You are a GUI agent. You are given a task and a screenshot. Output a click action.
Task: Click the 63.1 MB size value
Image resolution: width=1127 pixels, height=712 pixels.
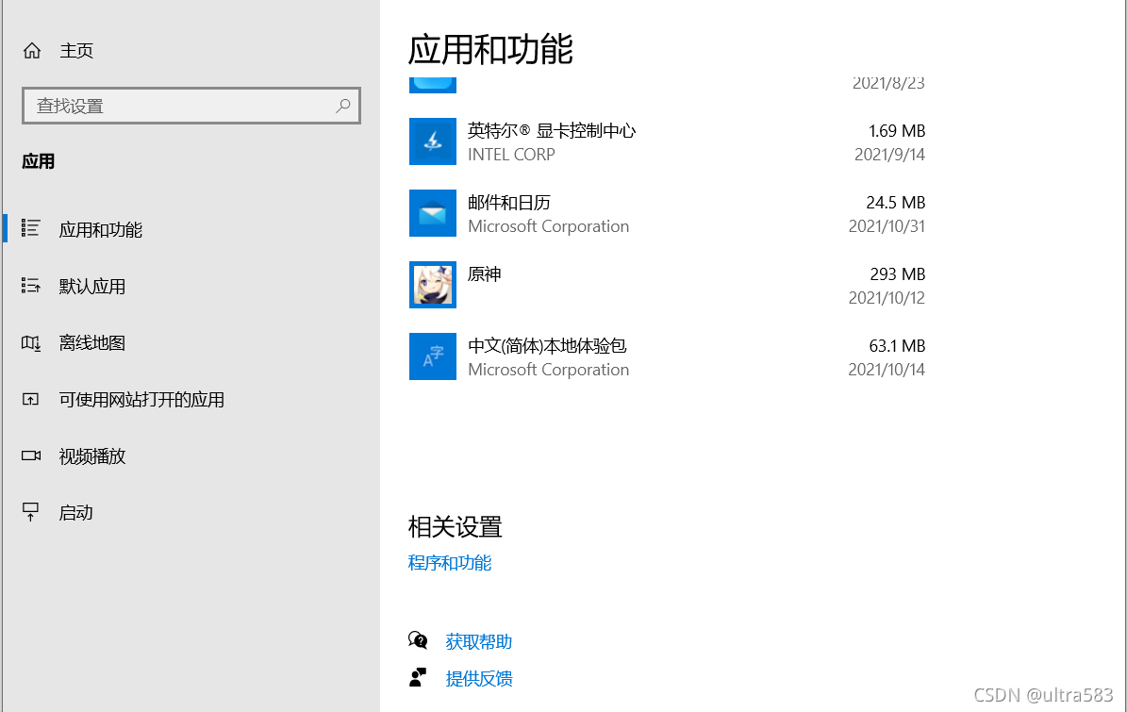[x=897, y=346]
